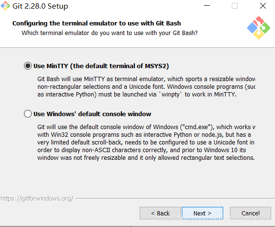Click the 'Use Windows' default console window' label text
Image resolution: width=275 pixels, height=227 pixels.
(x=92, y=114)
